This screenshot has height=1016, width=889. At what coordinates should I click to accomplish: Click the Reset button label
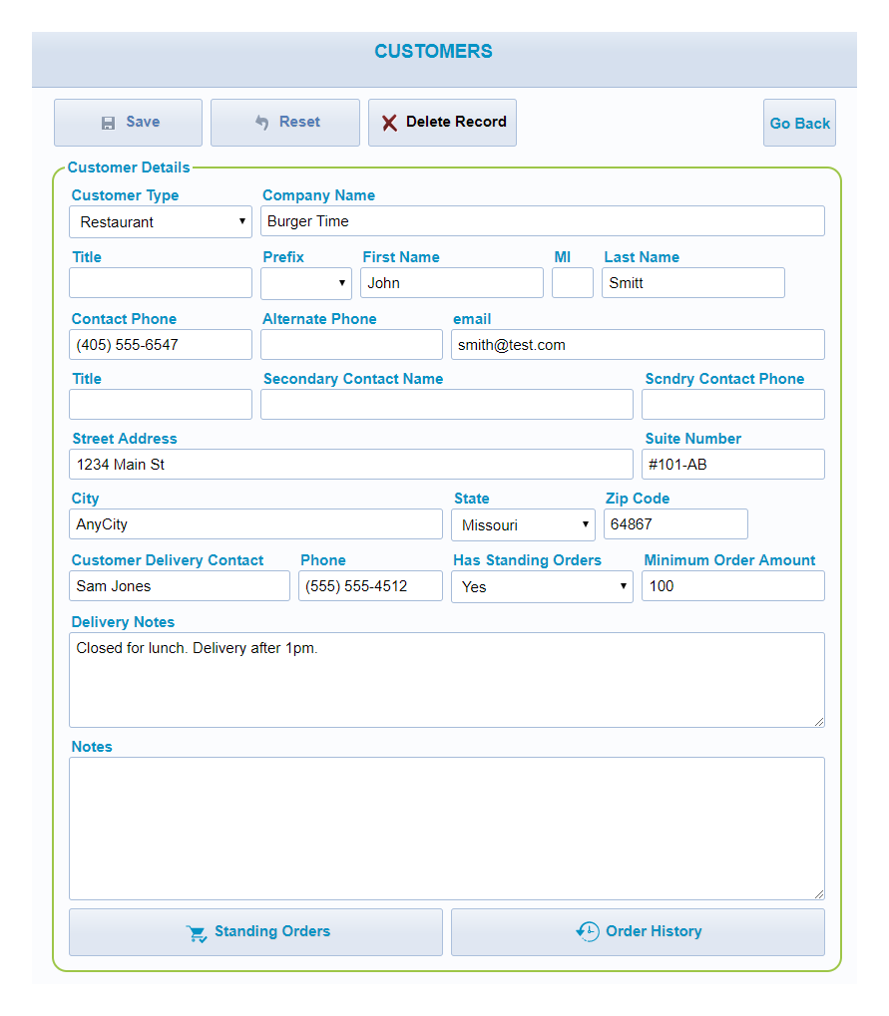click(299, 122)
